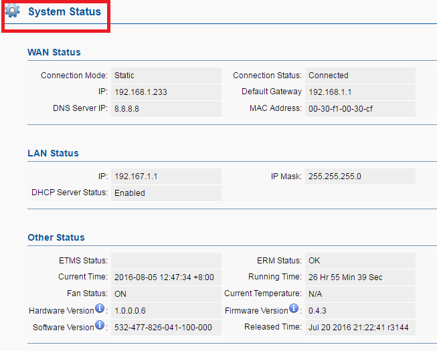Select the WAN Status section heading
The height and width of the screenshot is (351, 437).
[54, 52]
